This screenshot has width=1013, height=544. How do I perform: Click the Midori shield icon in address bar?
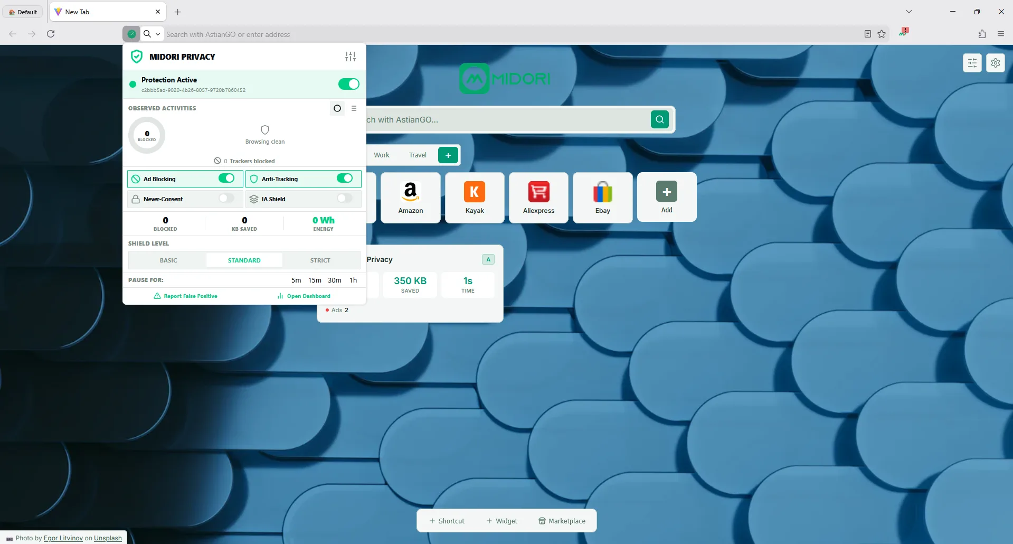pos(131,34)
